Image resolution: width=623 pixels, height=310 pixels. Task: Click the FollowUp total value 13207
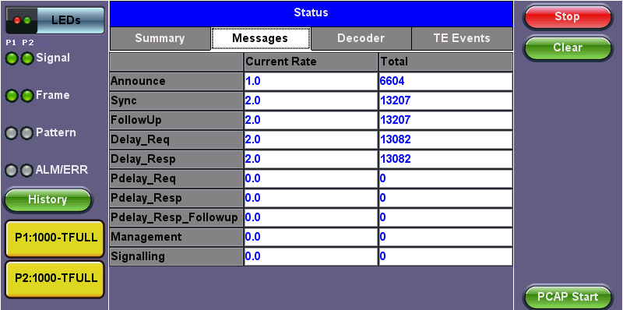tap(445, 121)
